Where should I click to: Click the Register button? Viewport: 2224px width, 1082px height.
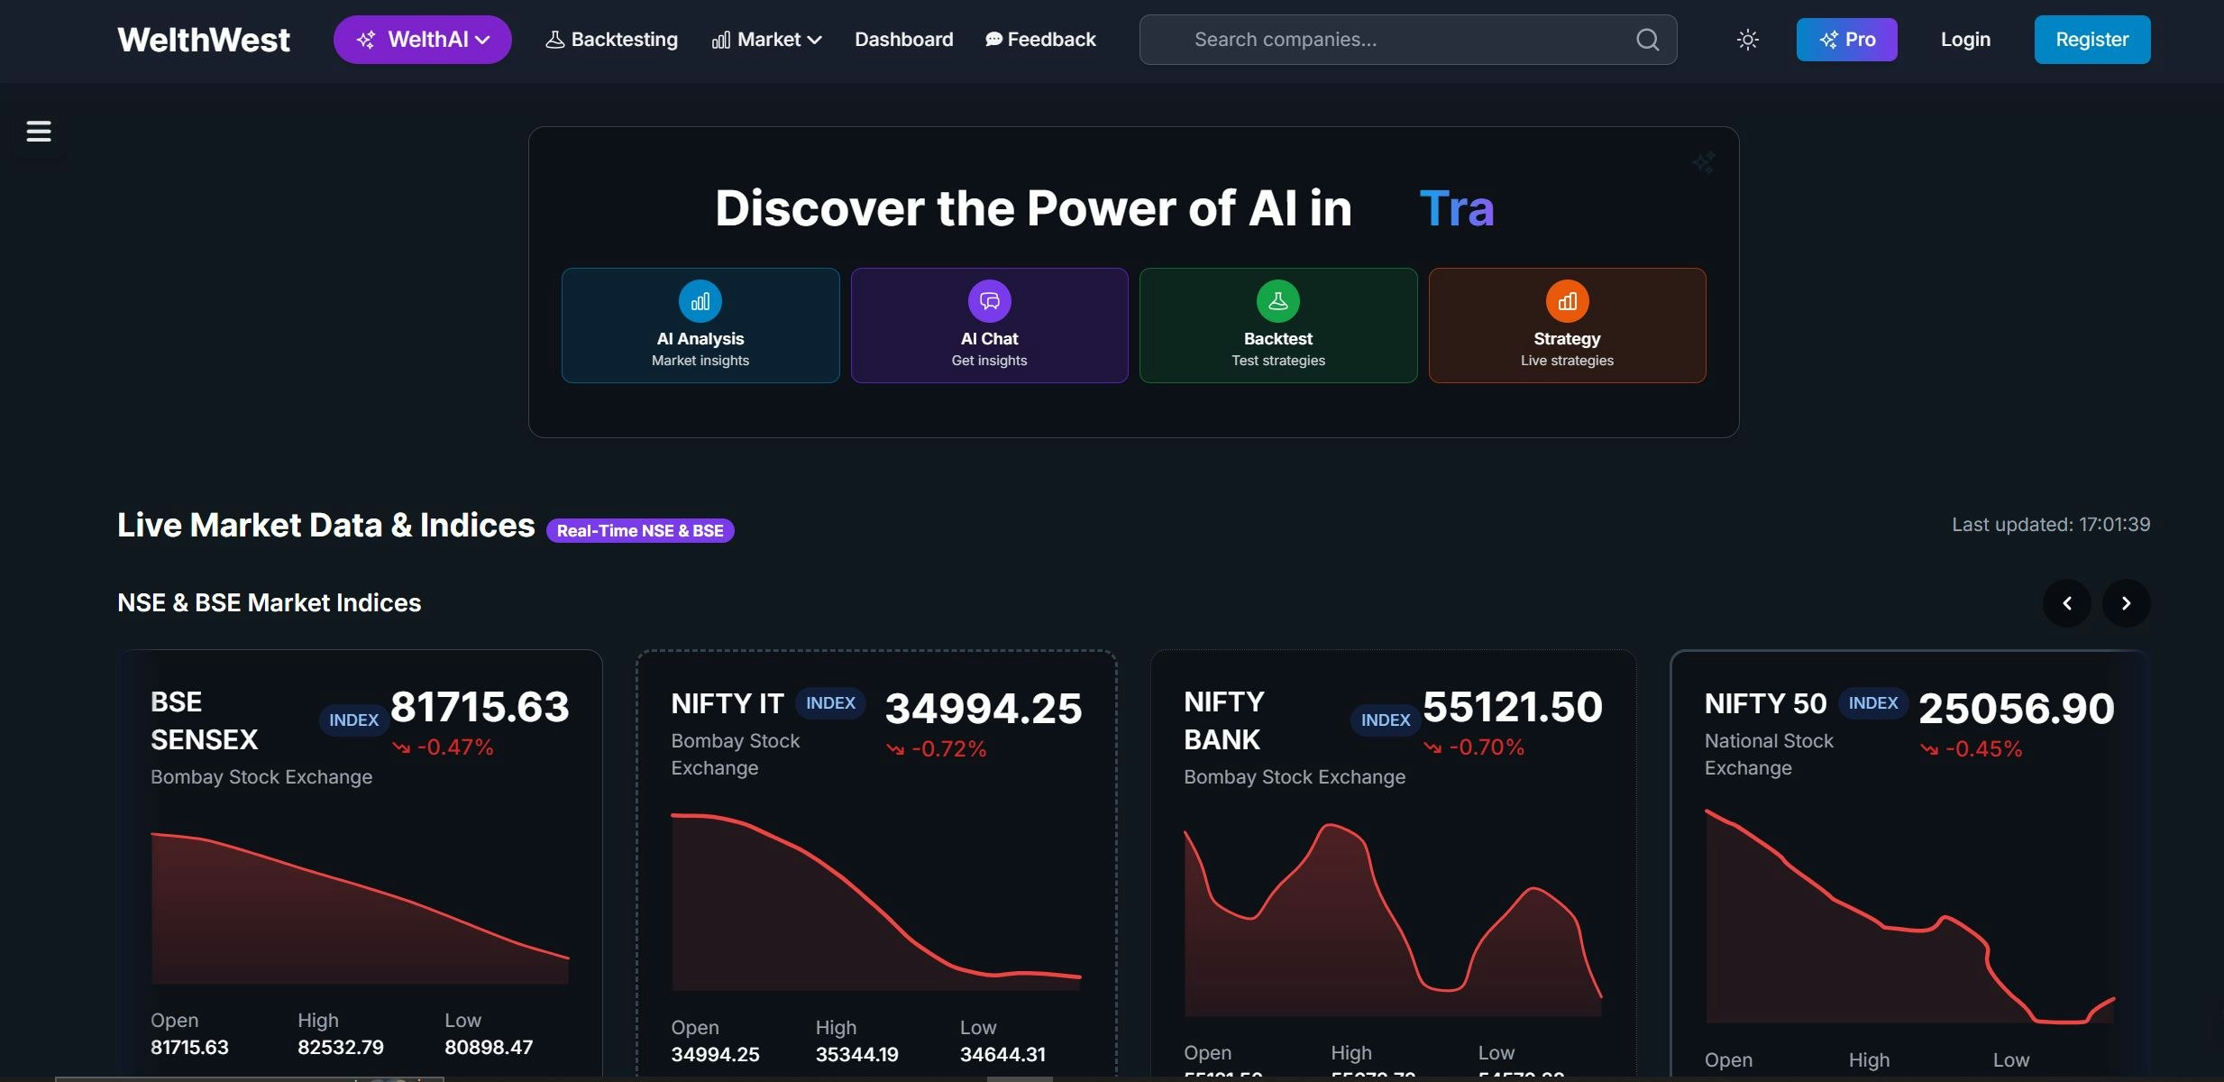tap(2091, 40)
